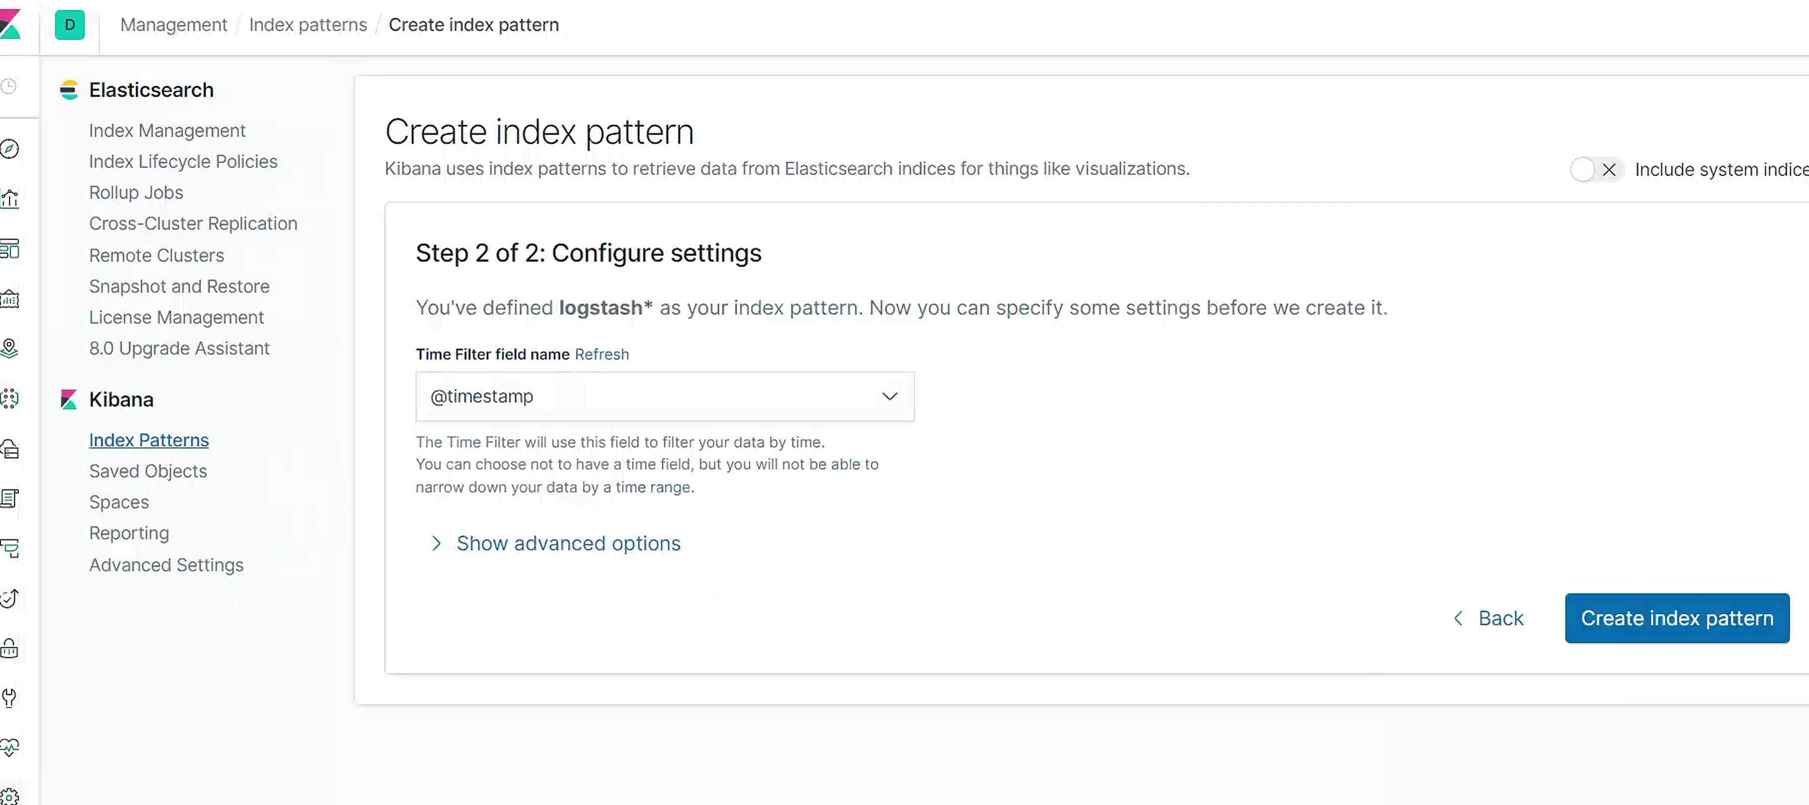
Task: Open the space selector D avatar
Action: pyautogui.click(x=69, y=24)
